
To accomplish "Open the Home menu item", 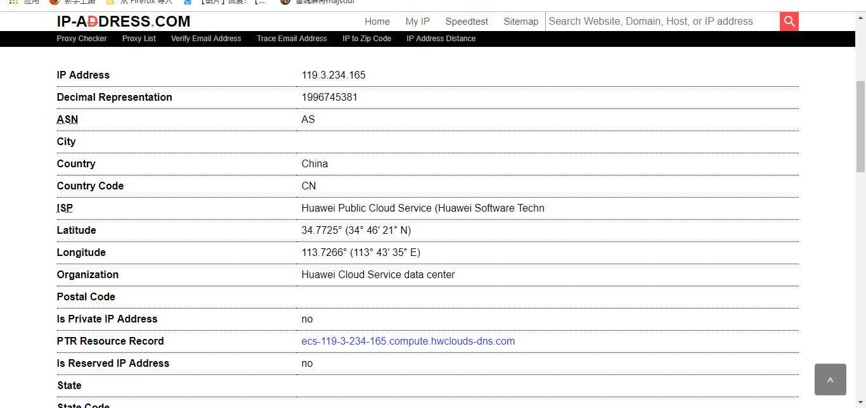I will click(x=377, y=22).
